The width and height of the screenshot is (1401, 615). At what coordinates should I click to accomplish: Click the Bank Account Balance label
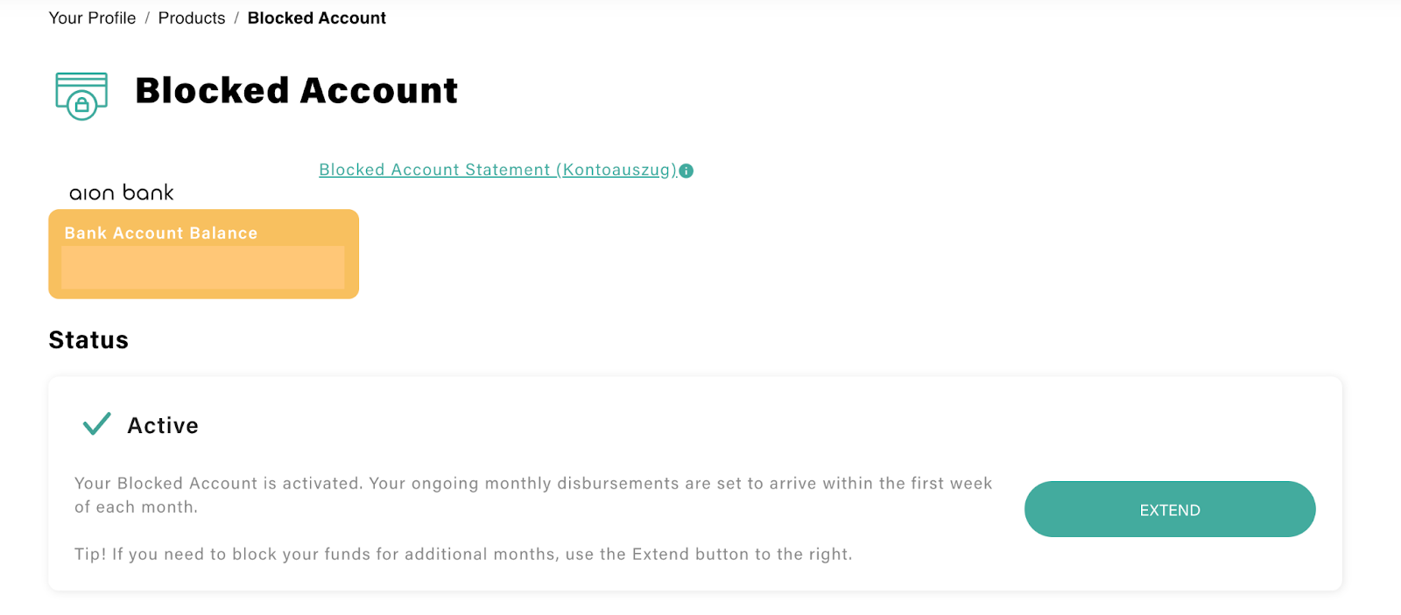[x=161, y=234]
